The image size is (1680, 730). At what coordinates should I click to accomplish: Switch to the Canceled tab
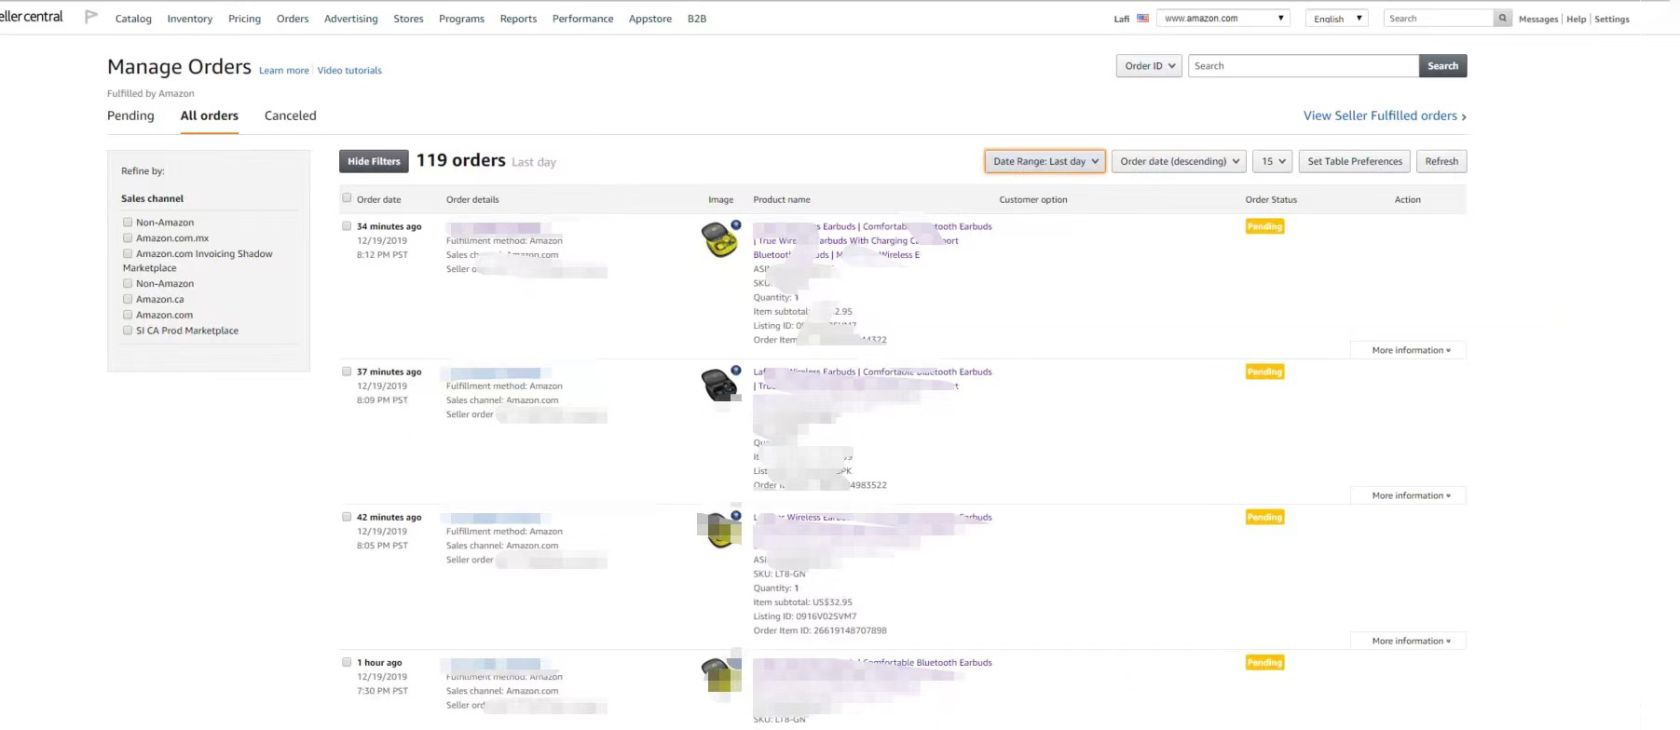291,115
